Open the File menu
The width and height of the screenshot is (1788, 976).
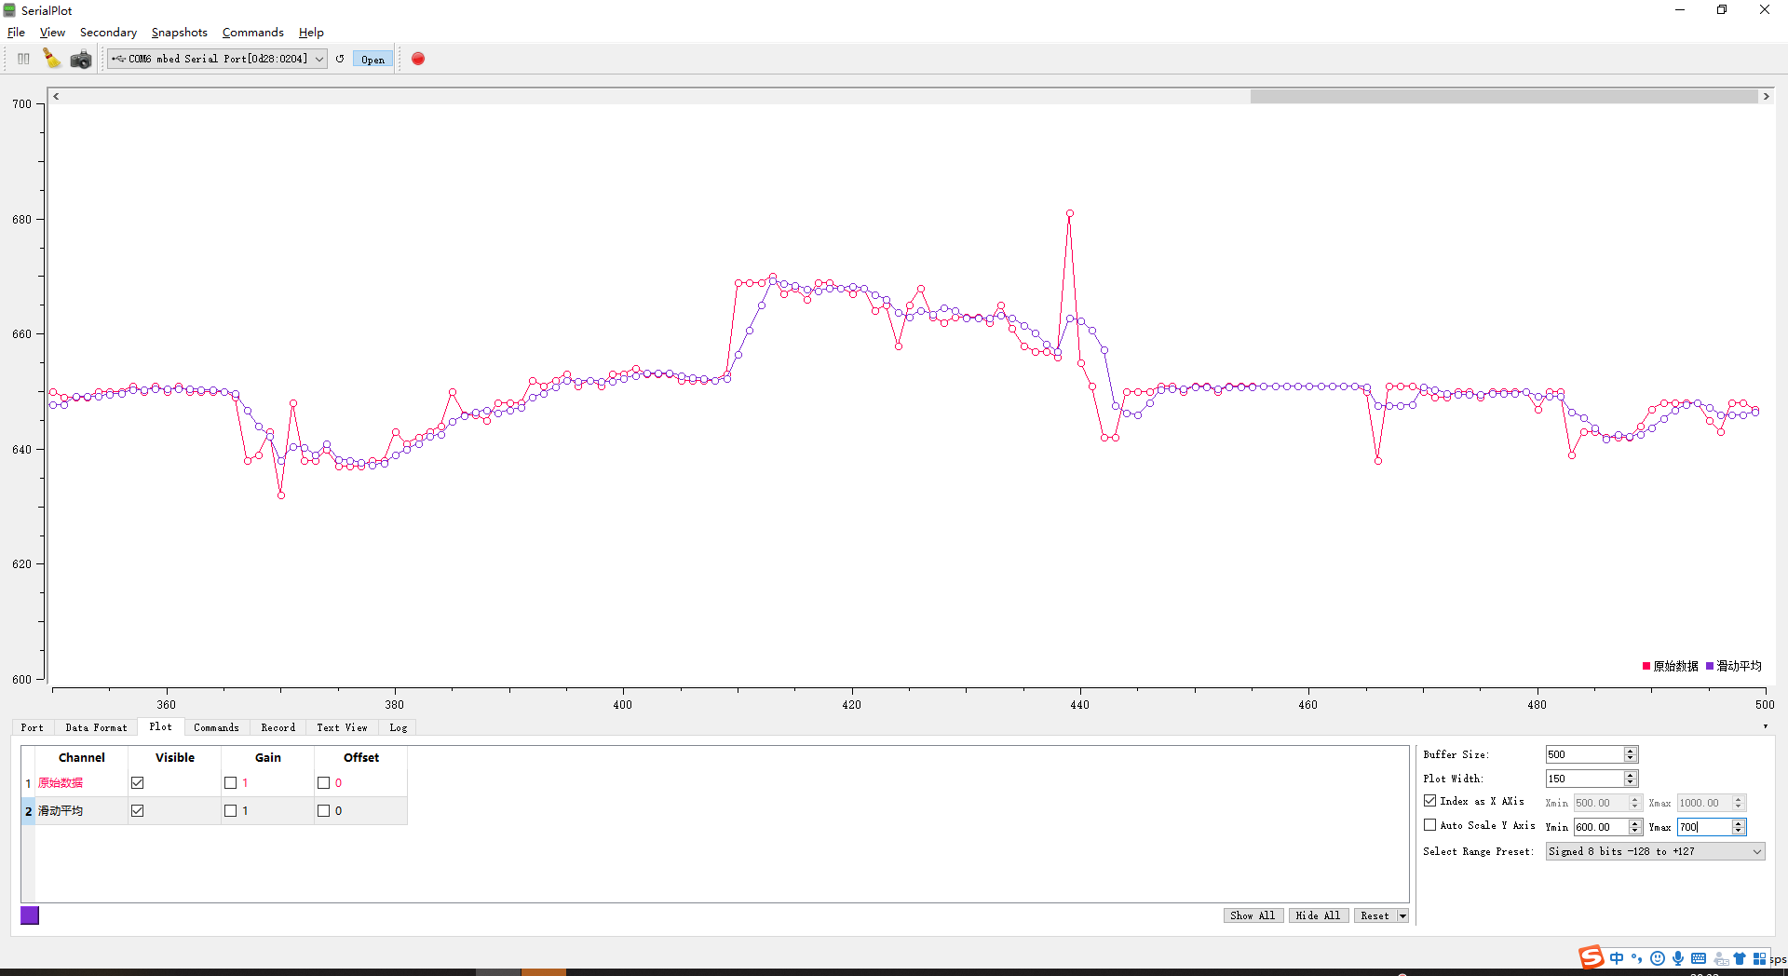click(16, 33)
